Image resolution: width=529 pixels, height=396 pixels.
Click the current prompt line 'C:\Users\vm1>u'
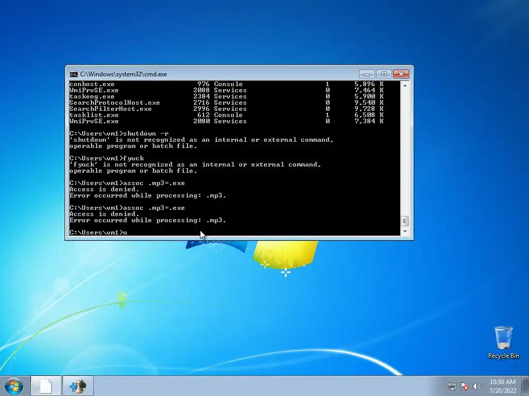(x=98, y=233)
